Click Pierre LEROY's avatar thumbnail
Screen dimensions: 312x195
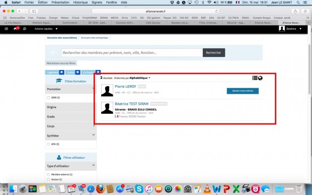[107, 90]
